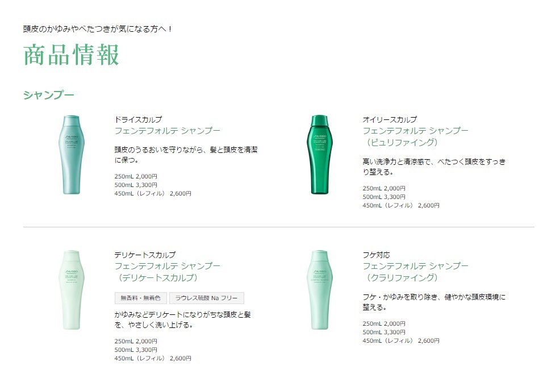Image resolution: width=556 pixels, height=378 pixels.
Task: Click the フケ対応 category label
Action: point(376,255)
